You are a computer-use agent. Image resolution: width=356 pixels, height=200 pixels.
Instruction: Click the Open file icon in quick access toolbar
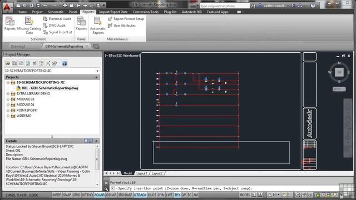coord(25,5)
